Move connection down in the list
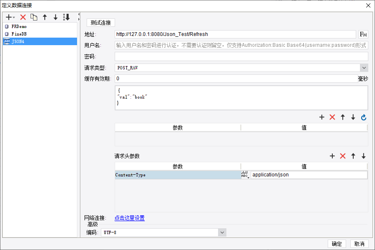375x250 pixels. (56, 17)
